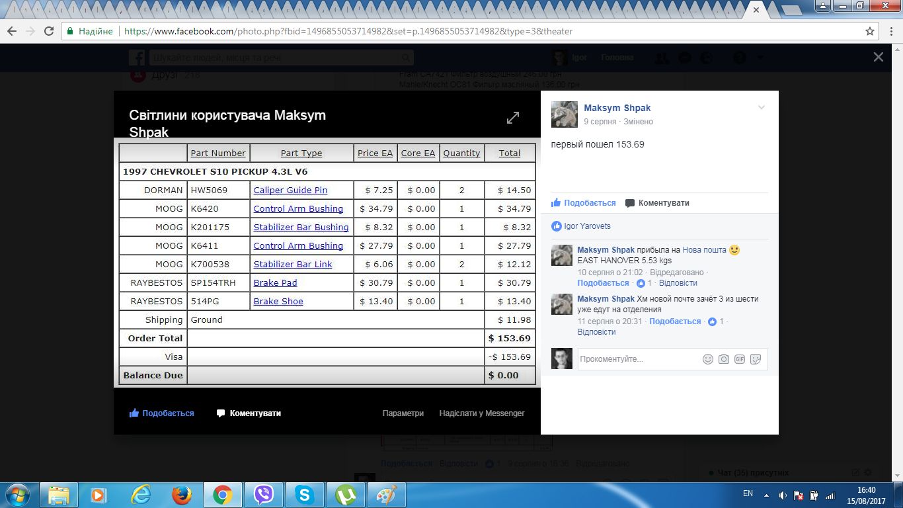Click the Stabilizer Bar Bushing part link
The image size is (903, 508).
pyautogui.click(x=301, y=227)
